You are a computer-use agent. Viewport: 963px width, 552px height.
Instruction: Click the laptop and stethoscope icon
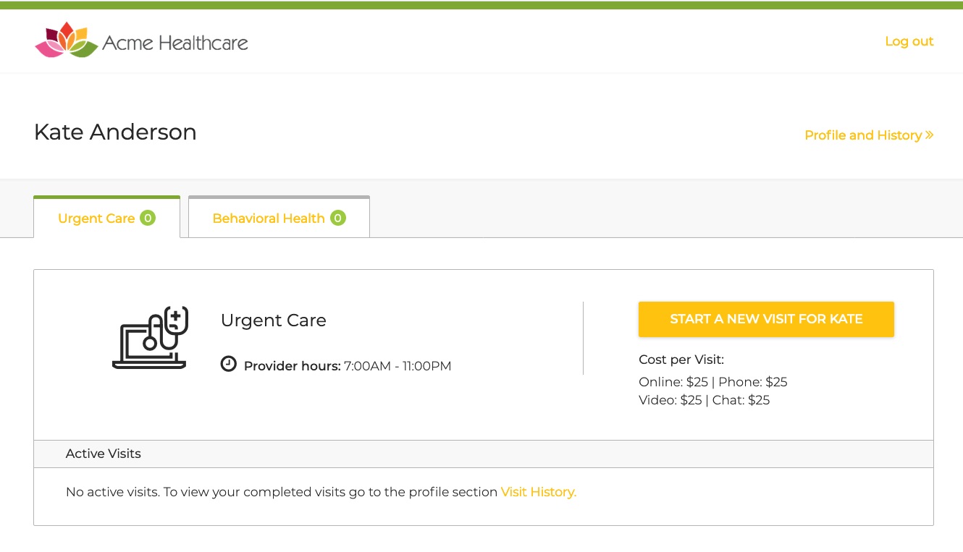click(x=151, y=337)
